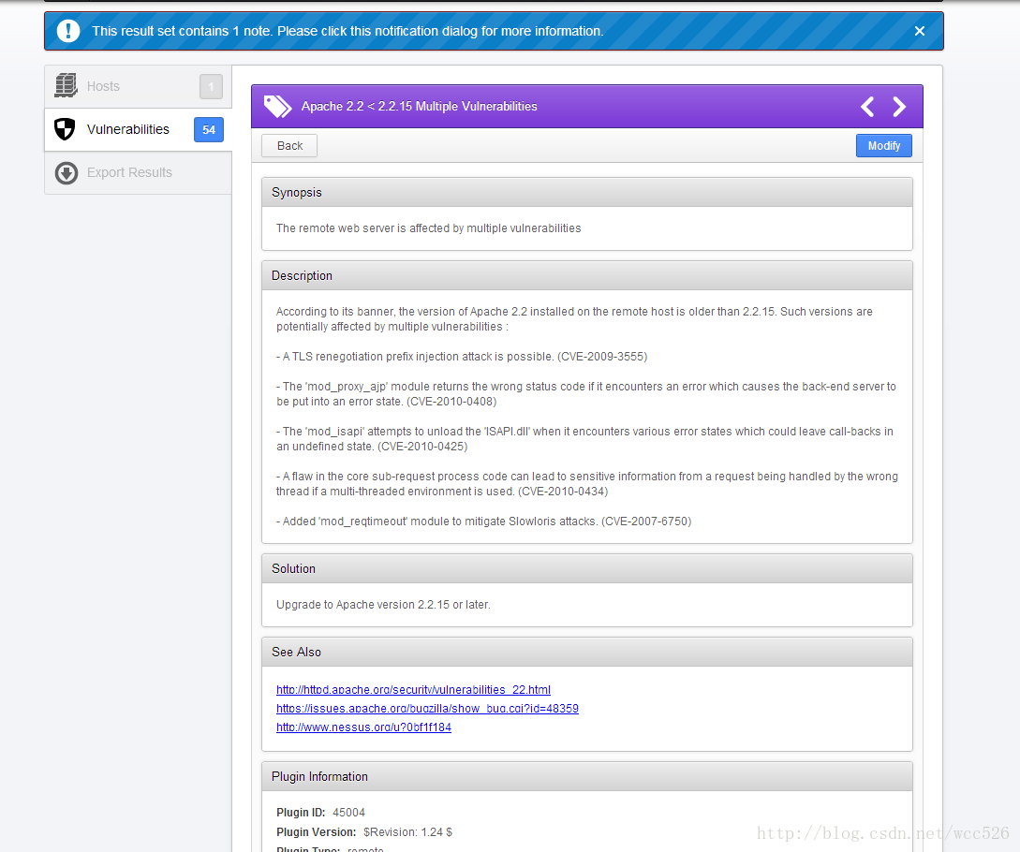Click the tag icon in plugin header
This screenshot has width=1020, height=852.
[278, 106]
